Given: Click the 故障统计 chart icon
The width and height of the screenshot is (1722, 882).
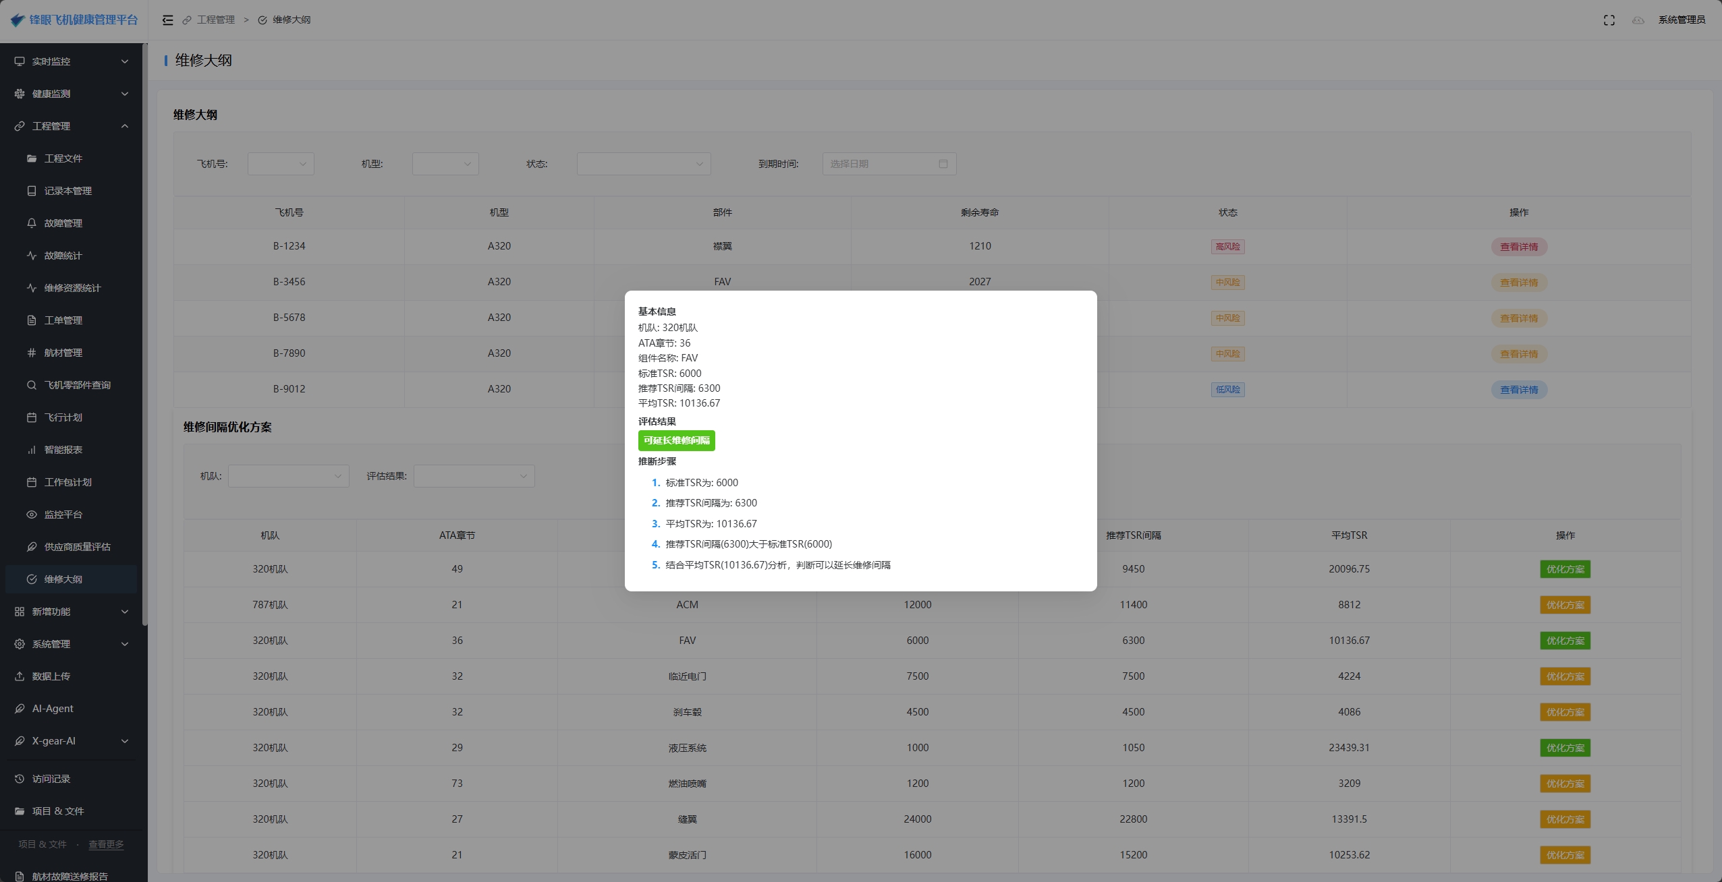Looking at the screenshot, I should (x=32, y=256).
